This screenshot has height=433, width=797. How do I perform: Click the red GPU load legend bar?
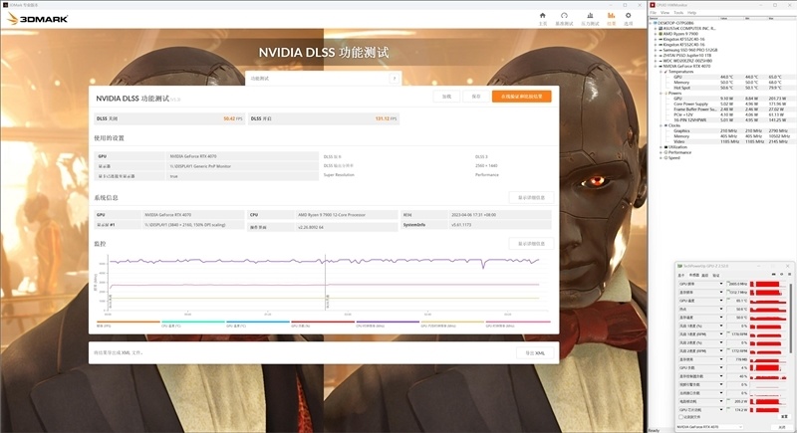click(323, 322)
